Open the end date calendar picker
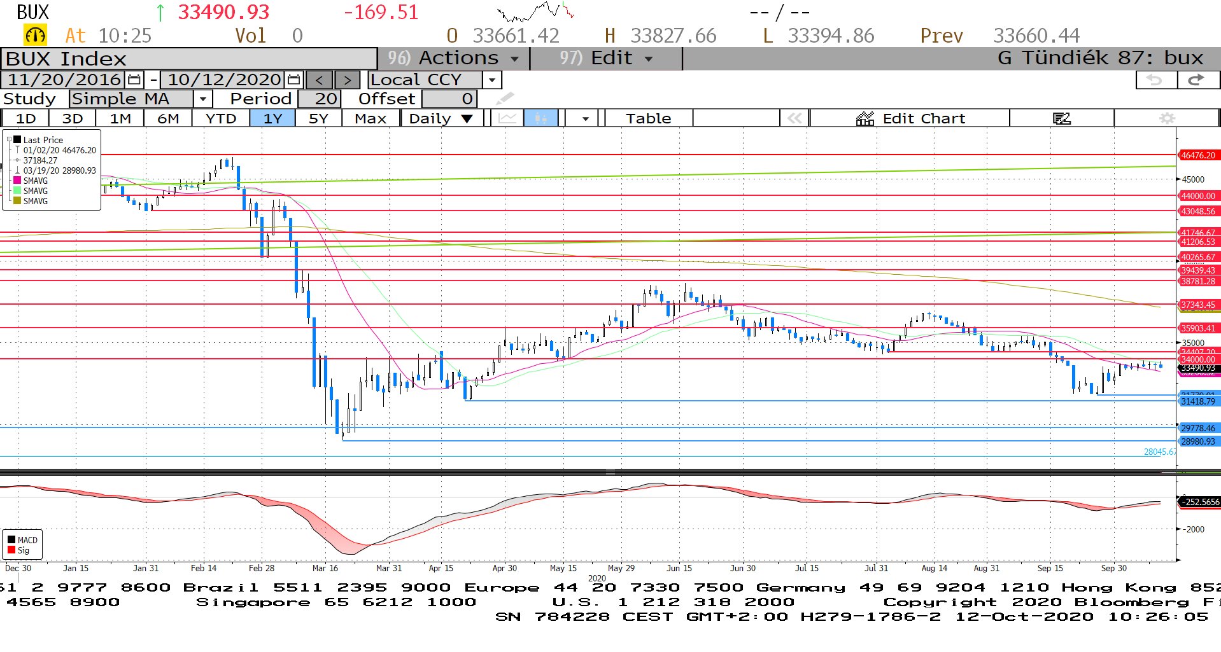Screen dimensions: 1221x652 click(293, 80)
